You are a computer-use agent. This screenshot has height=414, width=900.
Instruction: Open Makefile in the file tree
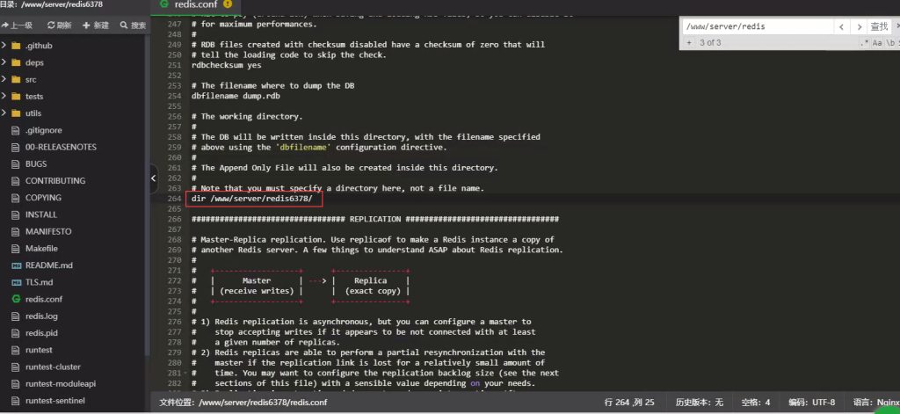[41, 248]
